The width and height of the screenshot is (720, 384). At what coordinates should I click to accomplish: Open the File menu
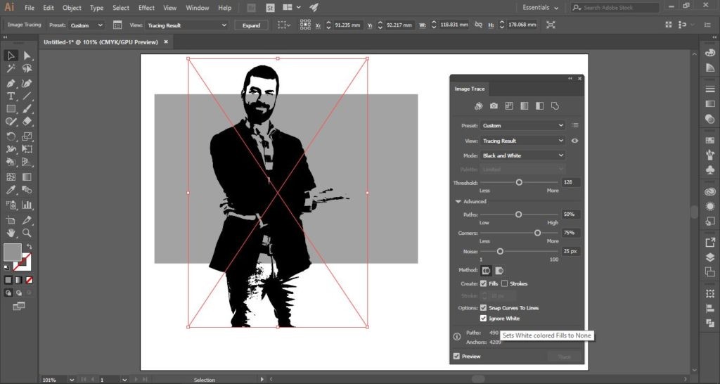tap(30, 8)
